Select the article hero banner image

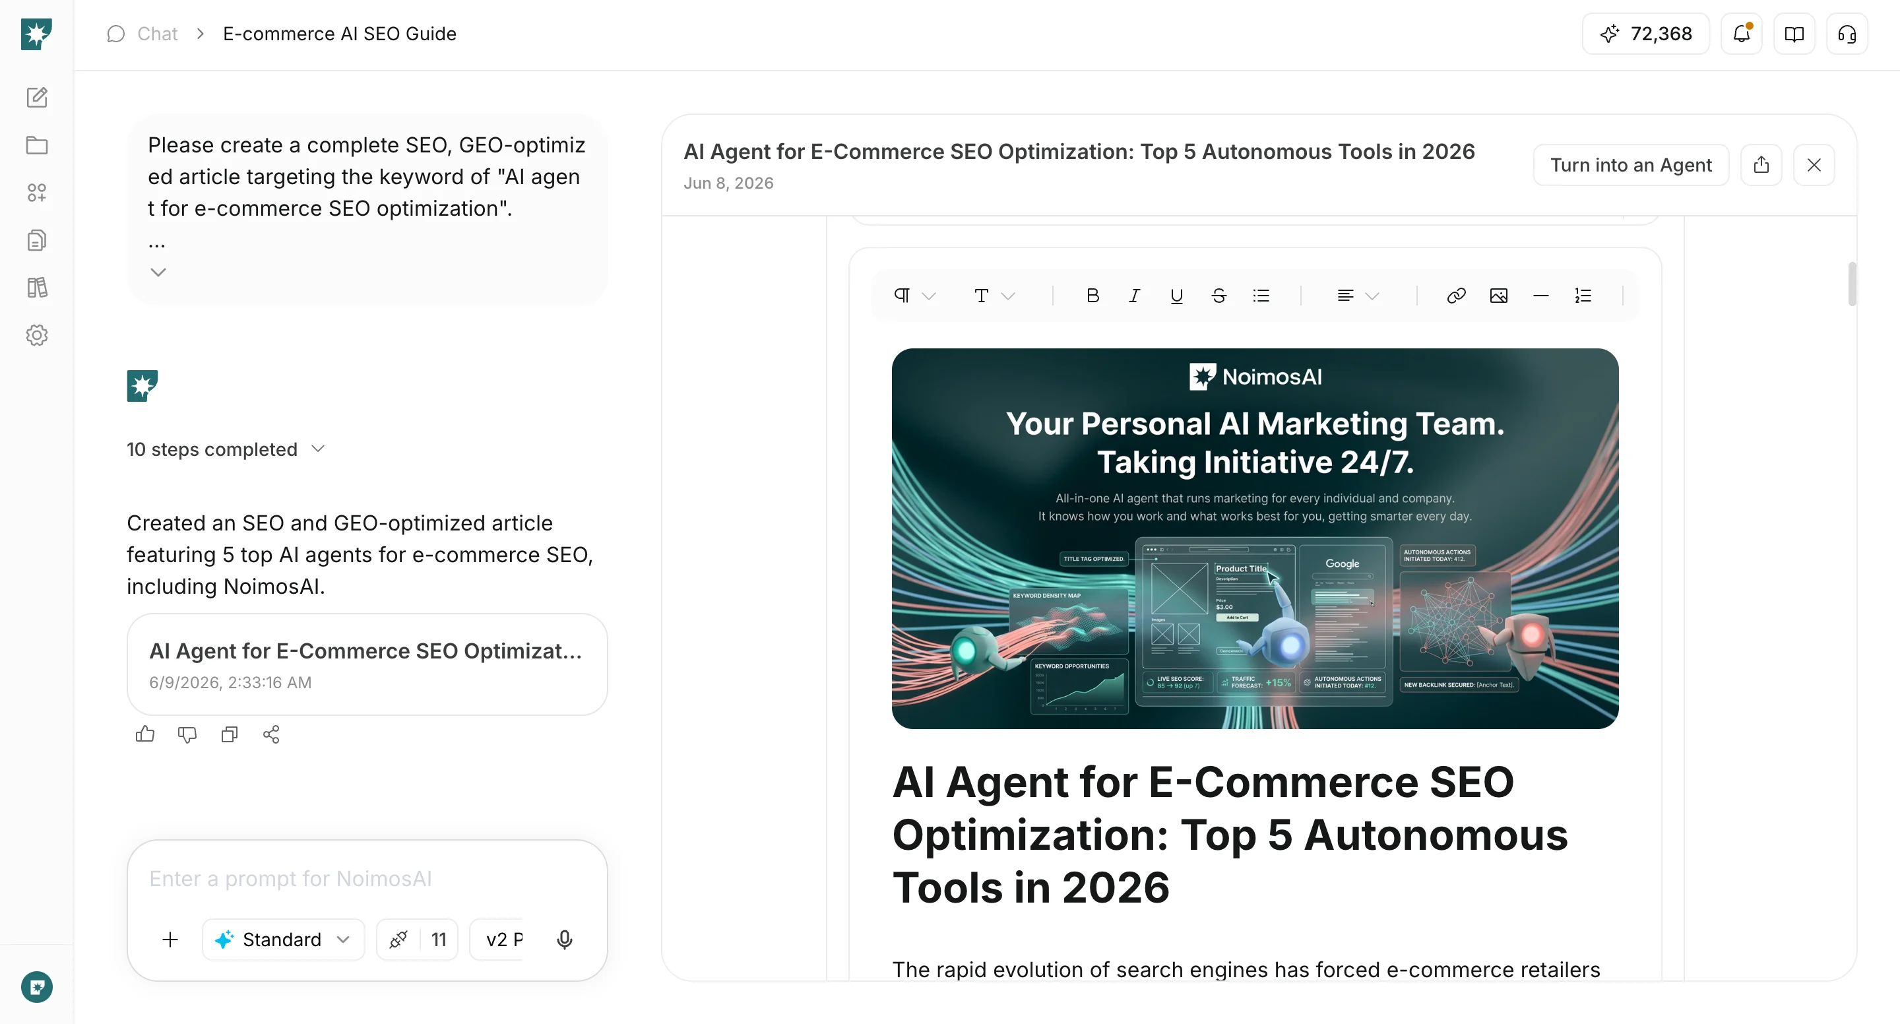coord(1255,538)
